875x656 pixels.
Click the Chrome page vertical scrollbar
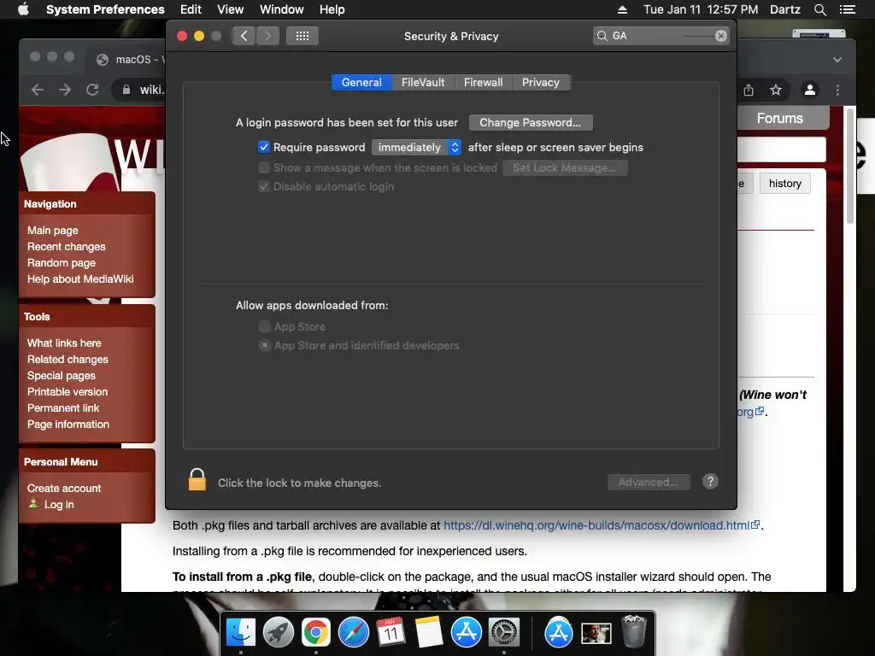(x=850, y=167)
